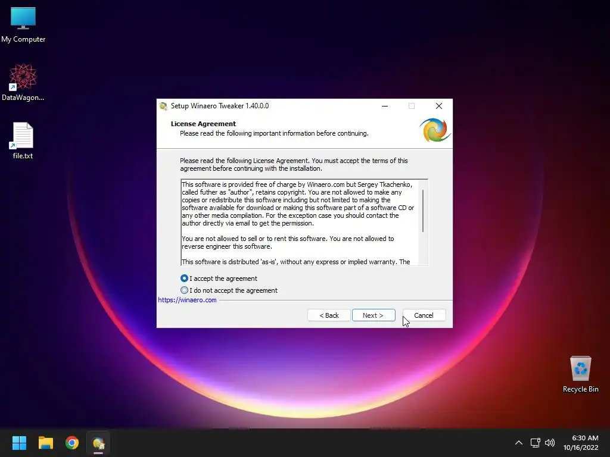The width and height of the screenshot is (610, 457).
Task: Click the 'Setup Winaero Tweaker 1.40.0.0' title
Action: click(x=220, y=106)
